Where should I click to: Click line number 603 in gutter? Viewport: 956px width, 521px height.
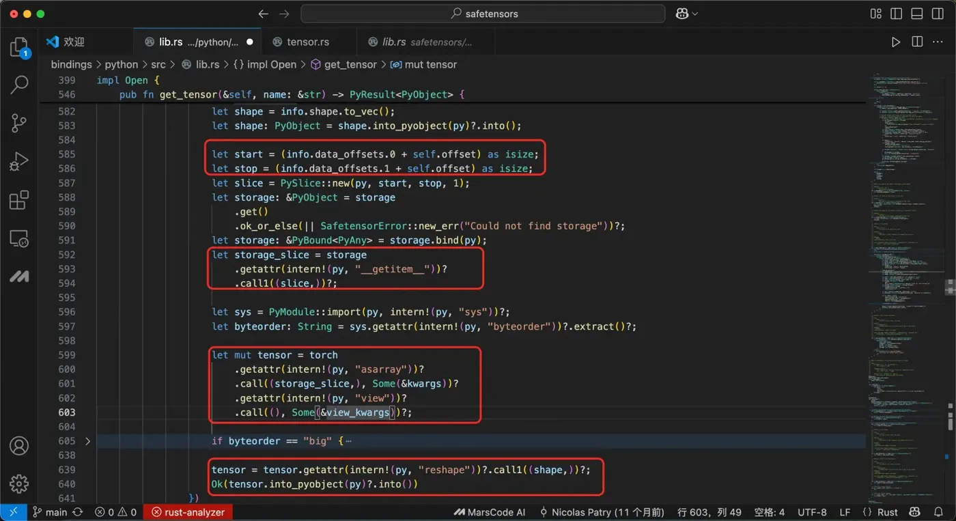click(67, 412)
